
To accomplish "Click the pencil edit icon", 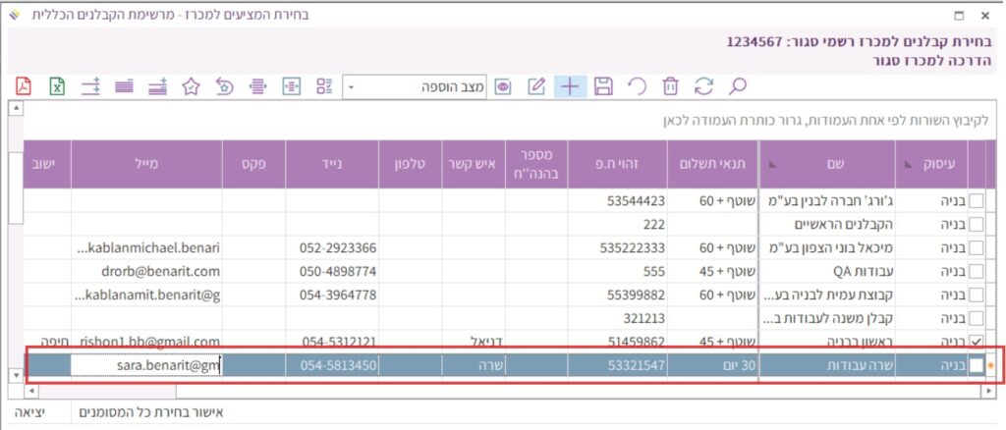I will [x=536, y=86].
